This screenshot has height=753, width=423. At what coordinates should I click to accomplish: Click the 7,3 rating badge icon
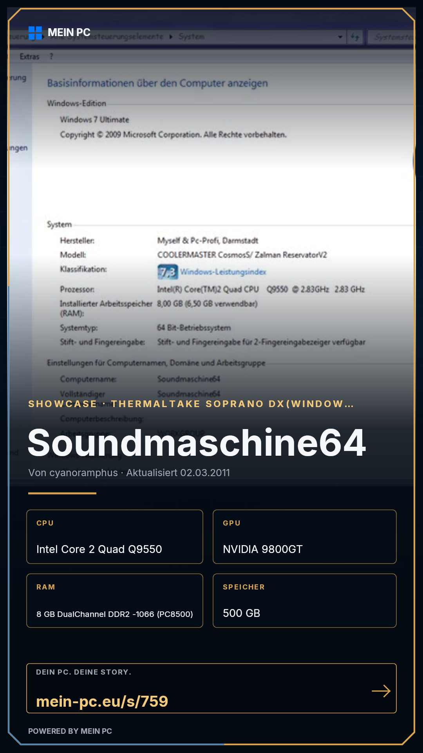point(168,272)
